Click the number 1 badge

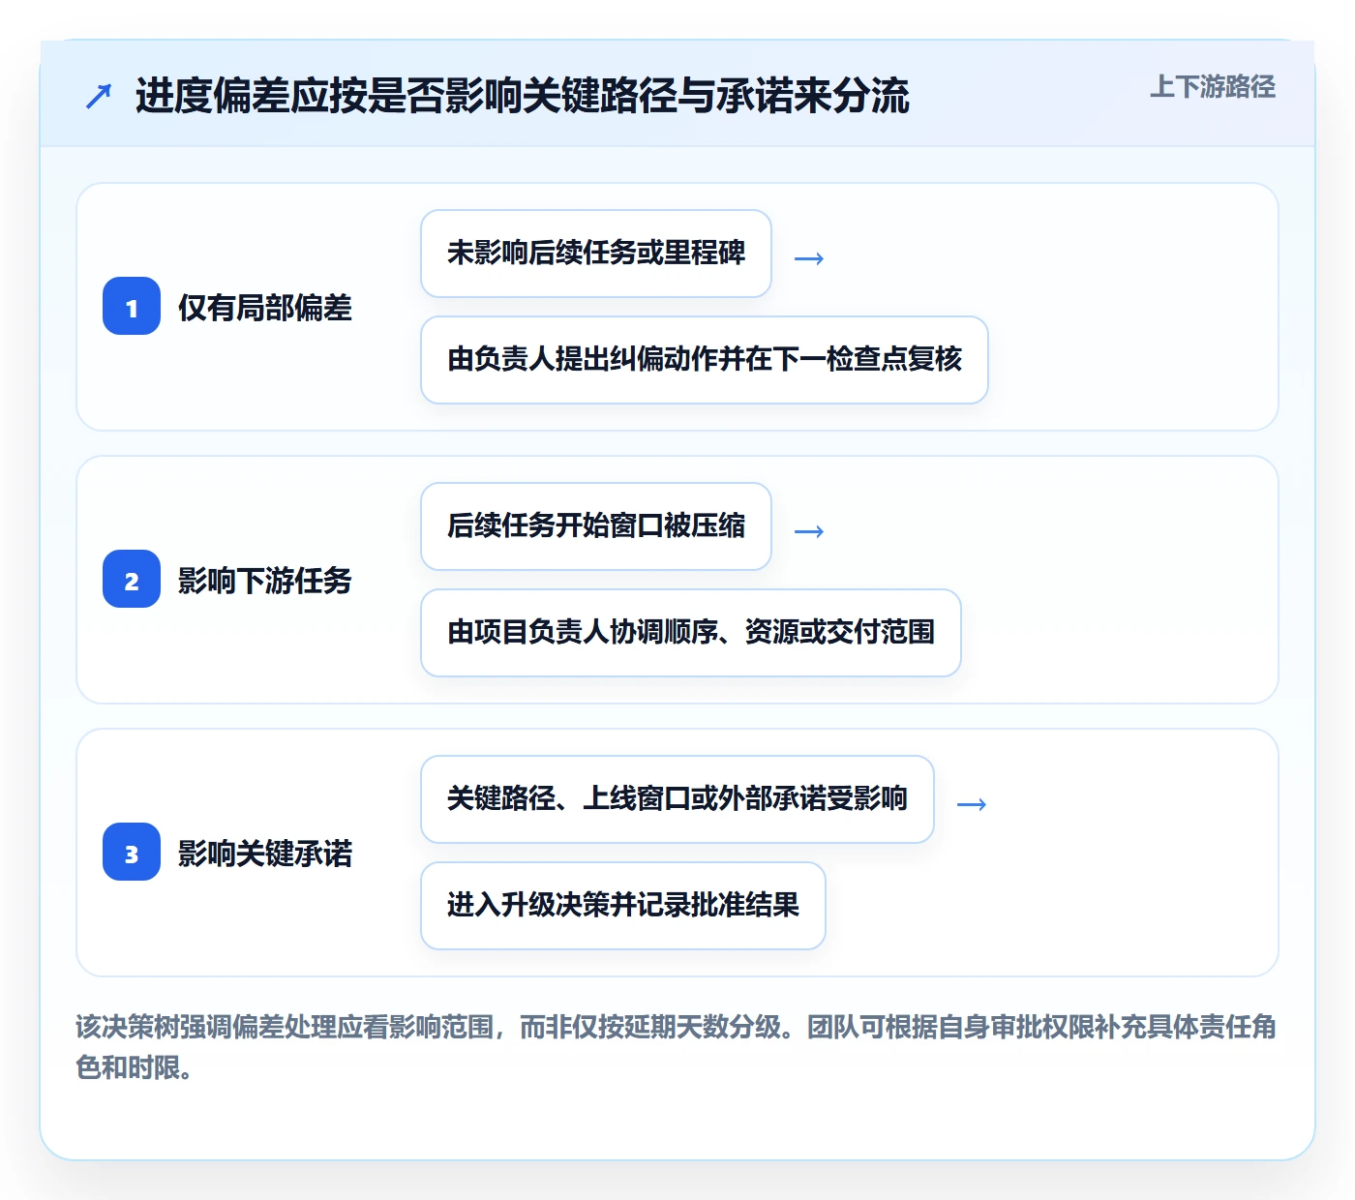[x=132, y=306]
